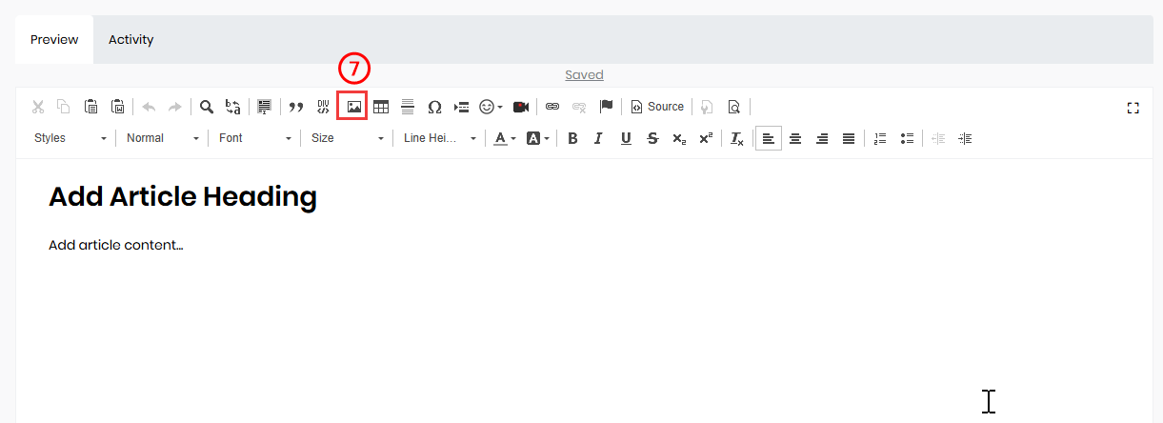Image resolution: width=1163 pixels, height=423 pixels.
Task: Open the Find magnifier tool
Action: pyautogui.click(x=206, y=107)
